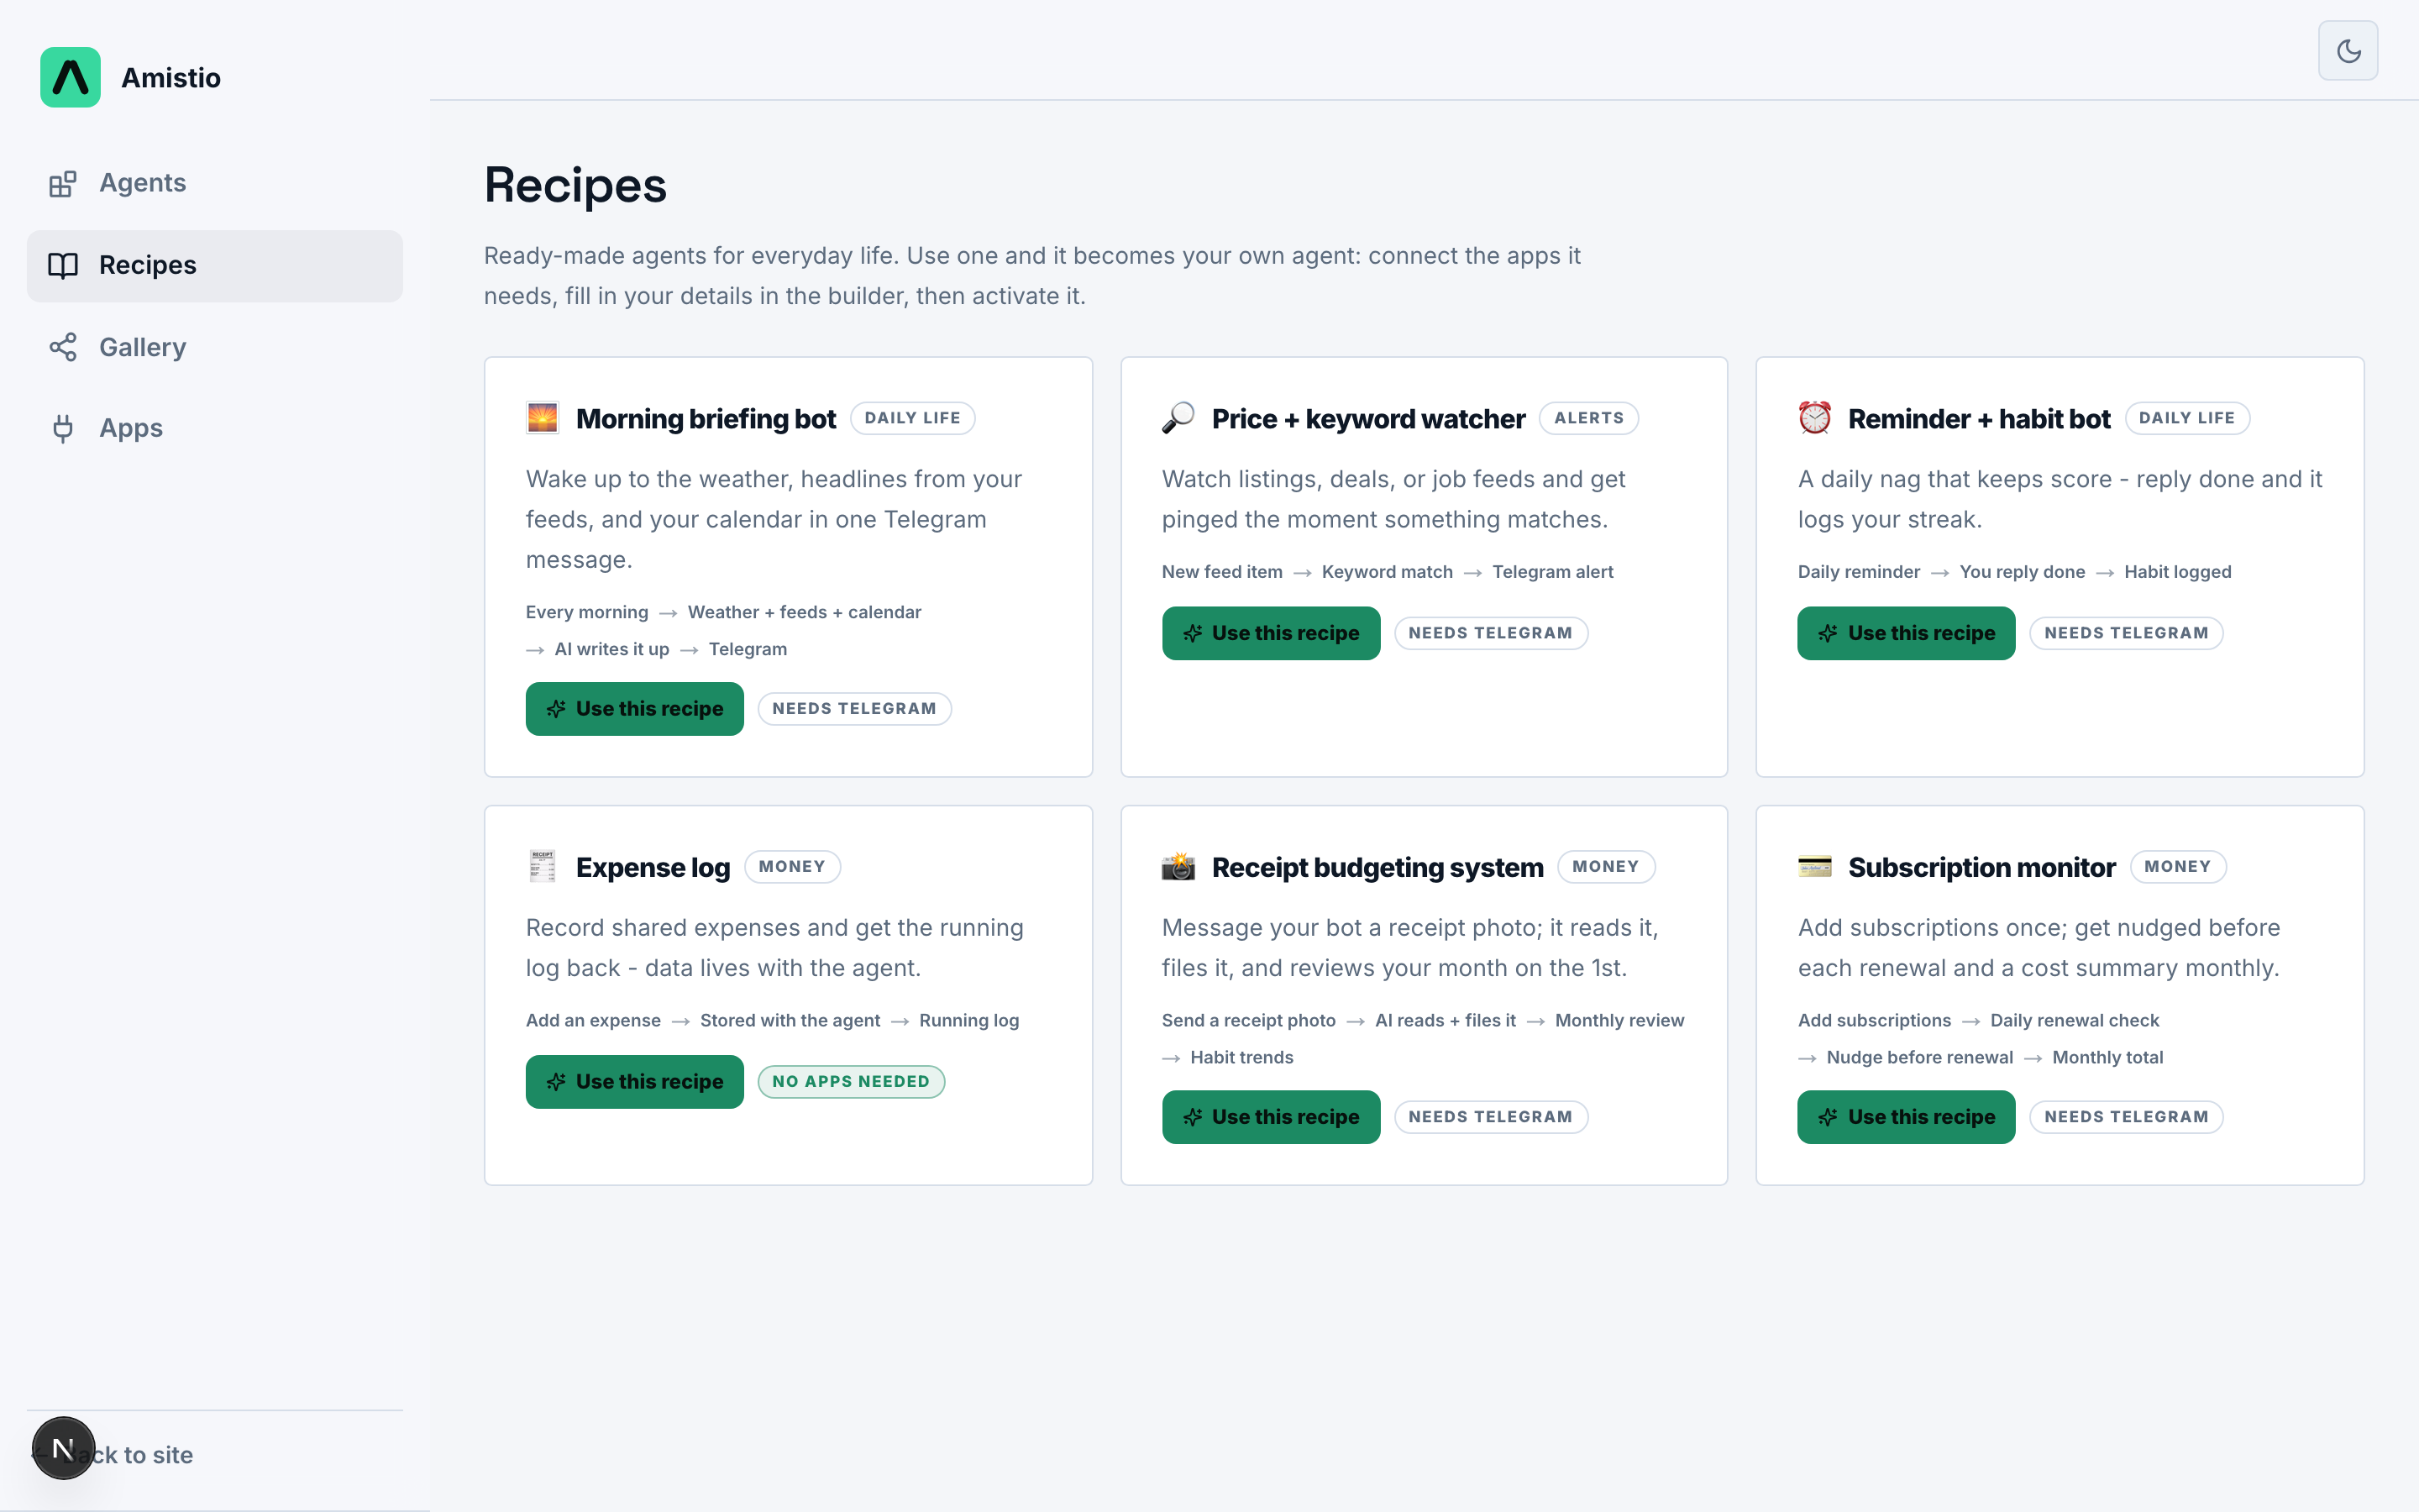Screen dimensions: 2419x1512
Task: Click the DAILY LIFE tag on Morning briefing bot
Action: tap(913, 418)
